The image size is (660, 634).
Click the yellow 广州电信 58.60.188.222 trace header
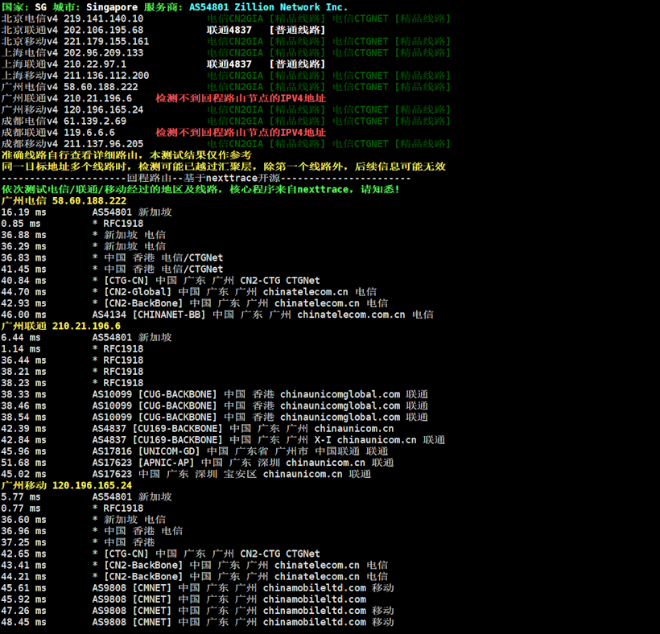64,200
